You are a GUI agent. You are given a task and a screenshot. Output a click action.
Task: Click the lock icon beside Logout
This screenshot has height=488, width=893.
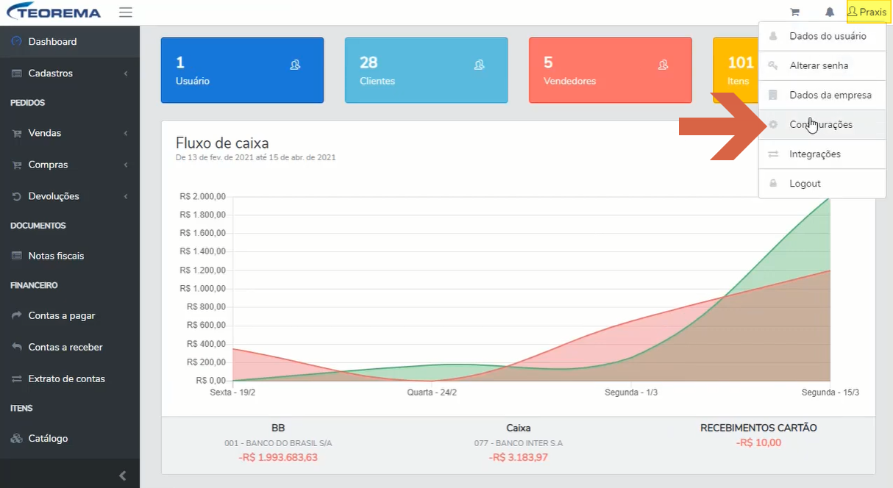(773, 183)
